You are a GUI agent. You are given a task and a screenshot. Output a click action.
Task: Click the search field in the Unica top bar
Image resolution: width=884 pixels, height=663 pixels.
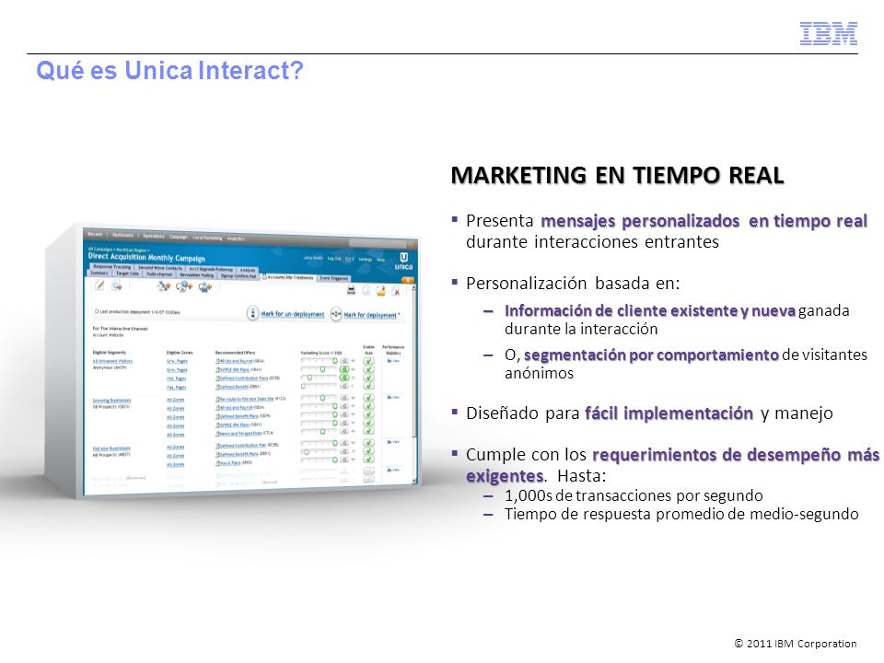tap(378, 243)
